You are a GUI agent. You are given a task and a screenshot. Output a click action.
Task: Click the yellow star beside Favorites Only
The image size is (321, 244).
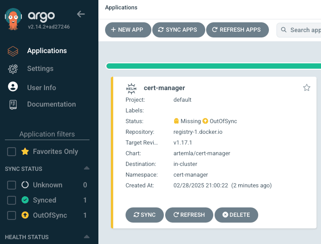(25, 152)
